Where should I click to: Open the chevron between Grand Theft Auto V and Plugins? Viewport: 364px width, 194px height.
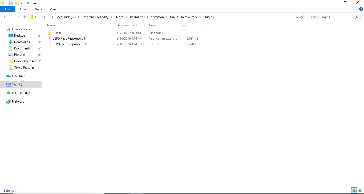point(200,17)
